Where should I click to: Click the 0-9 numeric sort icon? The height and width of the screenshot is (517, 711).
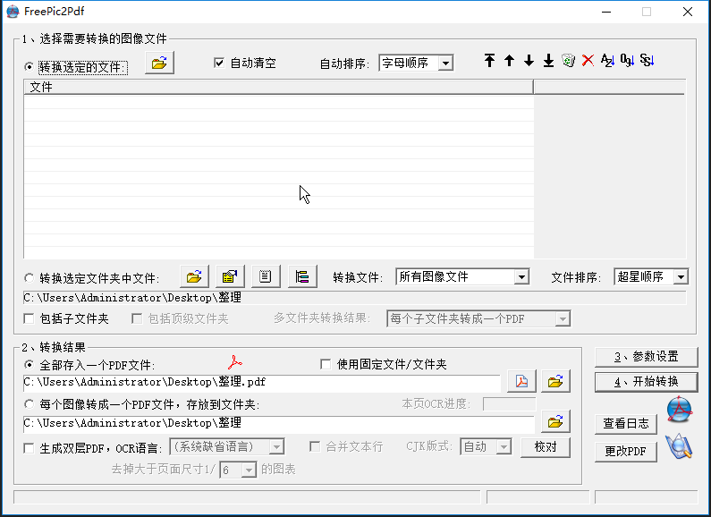[627, 61]
